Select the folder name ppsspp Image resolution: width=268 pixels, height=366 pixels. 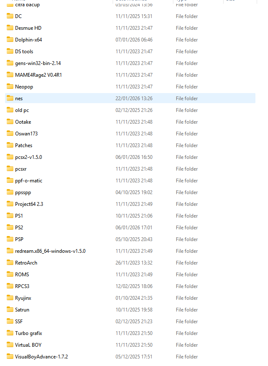[23, 192]
